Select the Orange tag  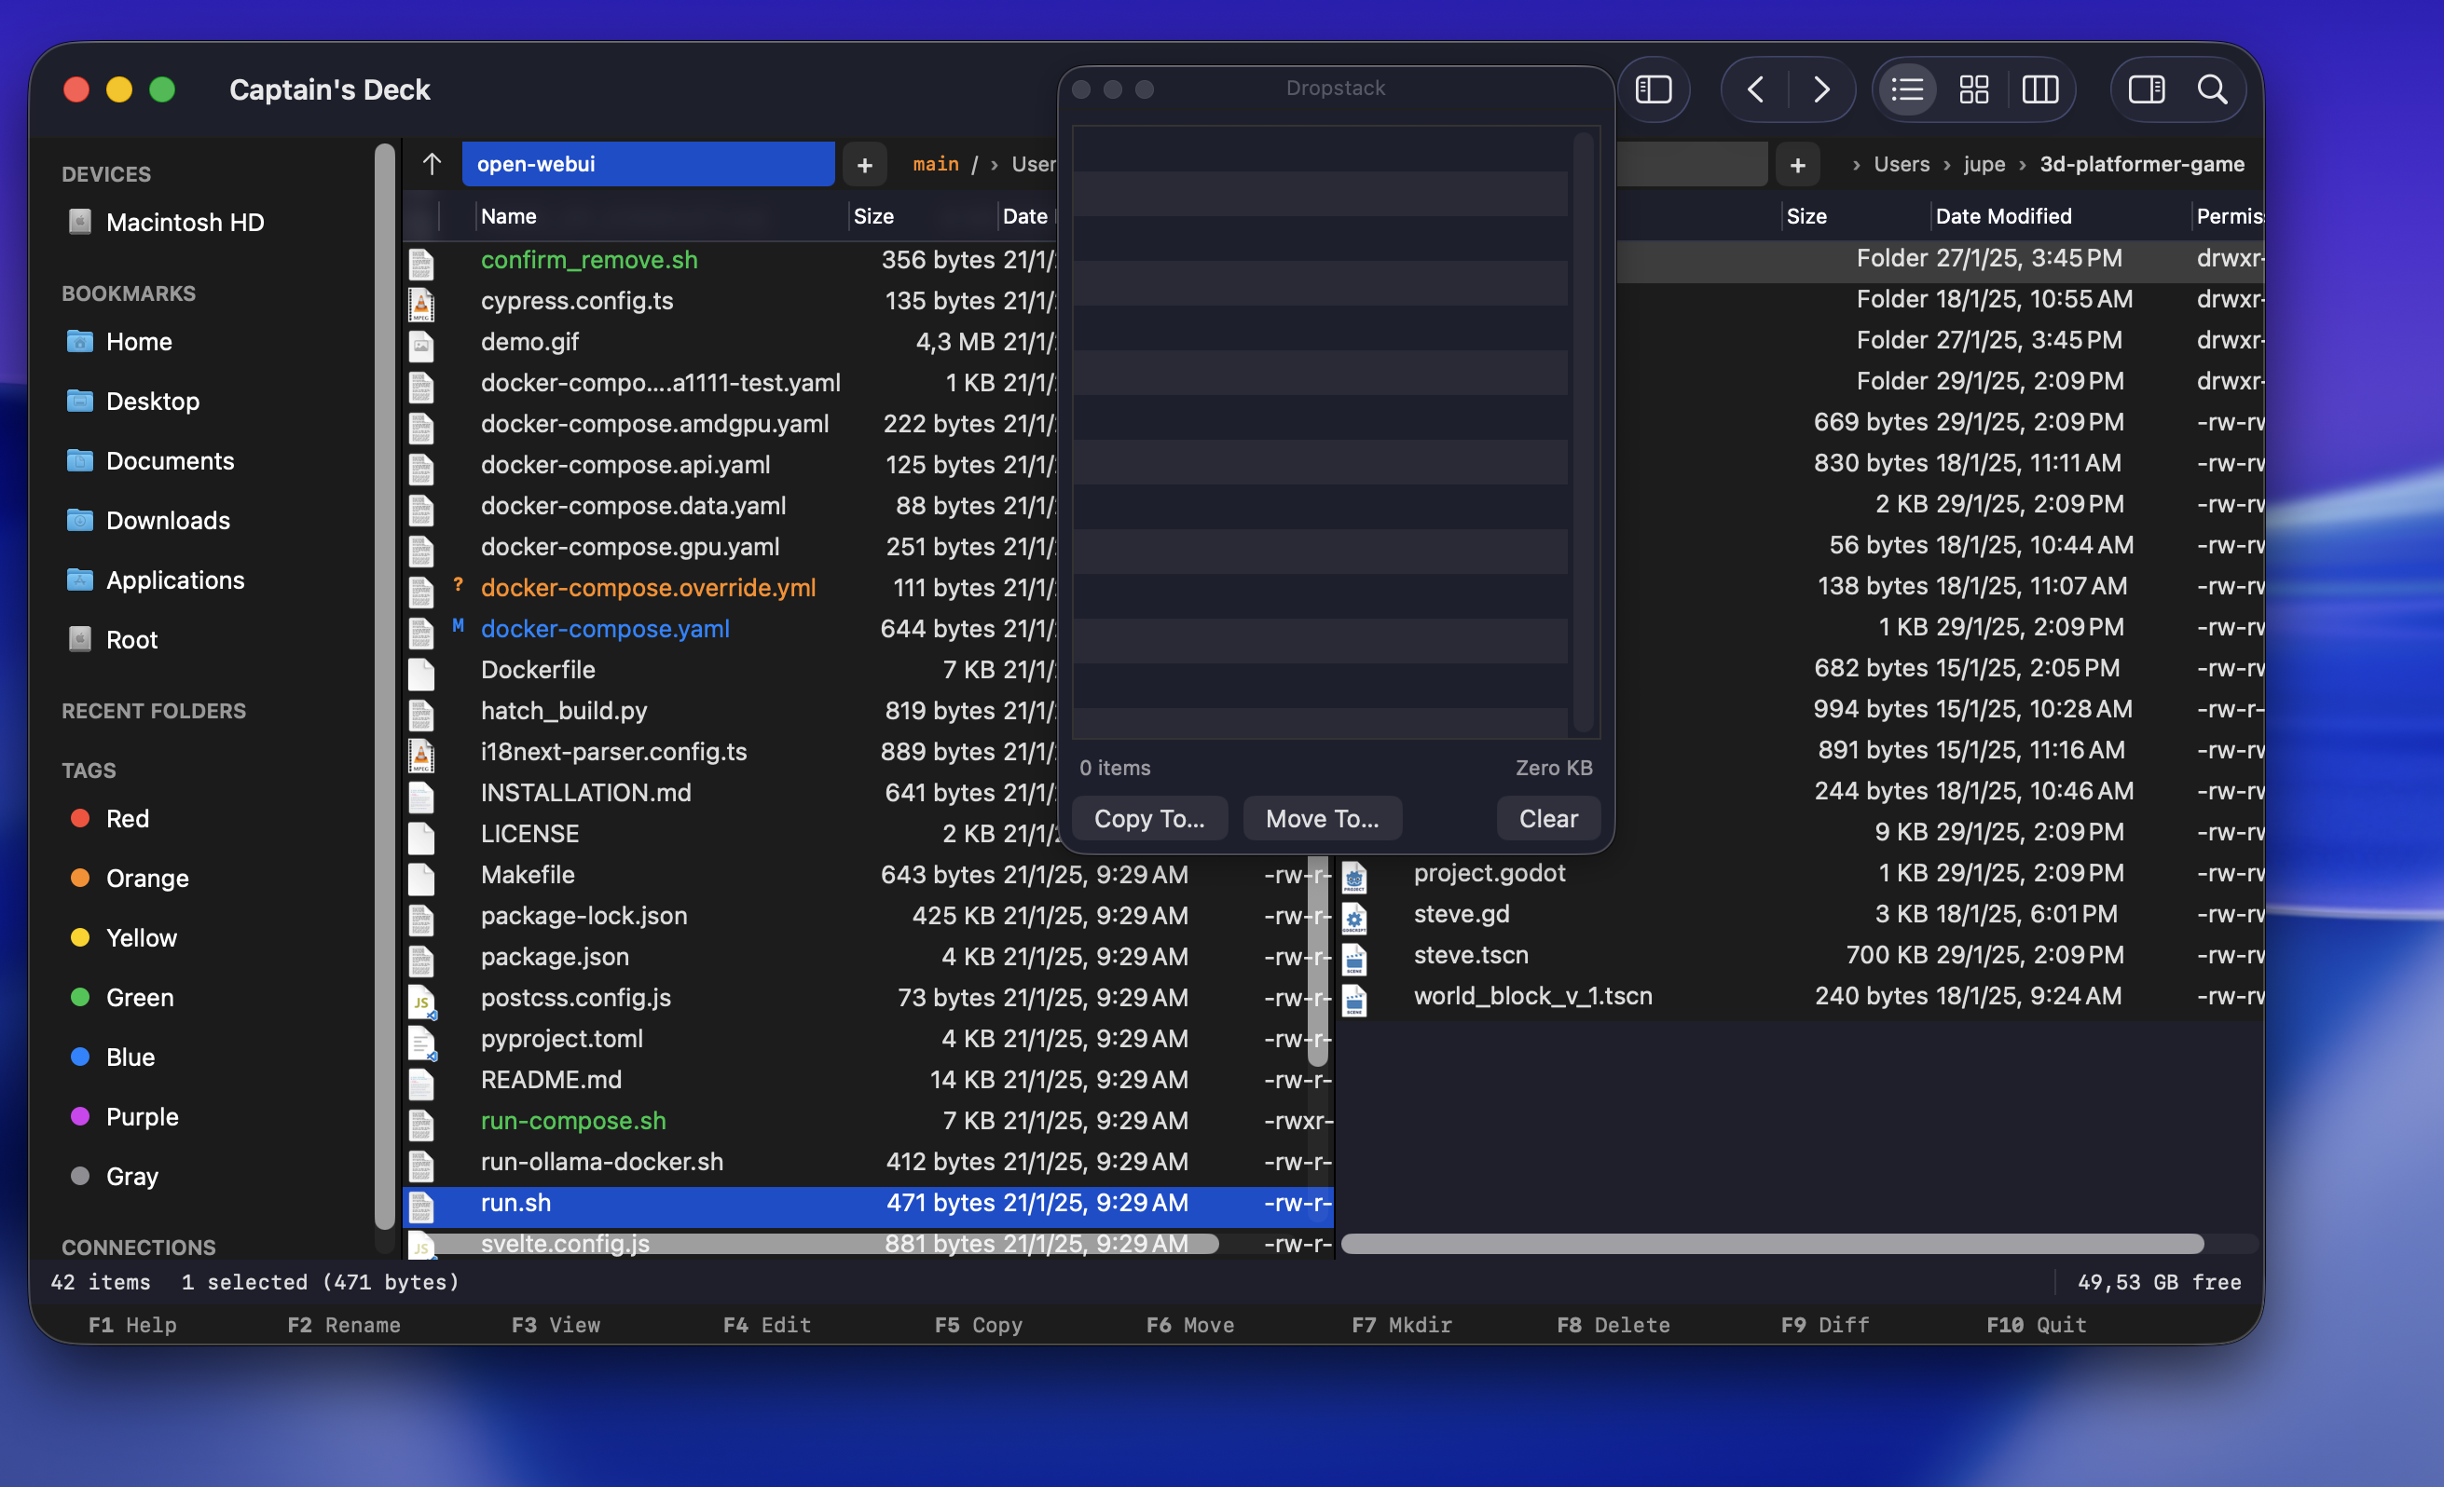146,879
